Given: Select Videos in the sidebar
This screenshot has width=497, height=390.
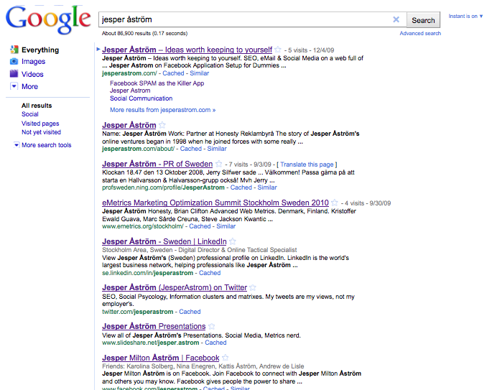Looking at the screenshot, I should pos(32,74).
